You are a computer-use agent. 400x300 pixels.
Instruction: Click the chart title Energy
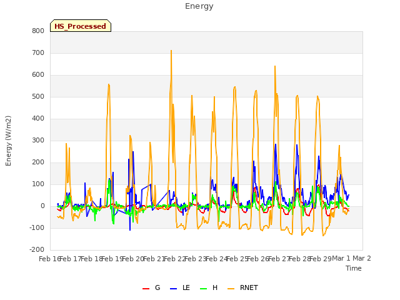(199, 6)
